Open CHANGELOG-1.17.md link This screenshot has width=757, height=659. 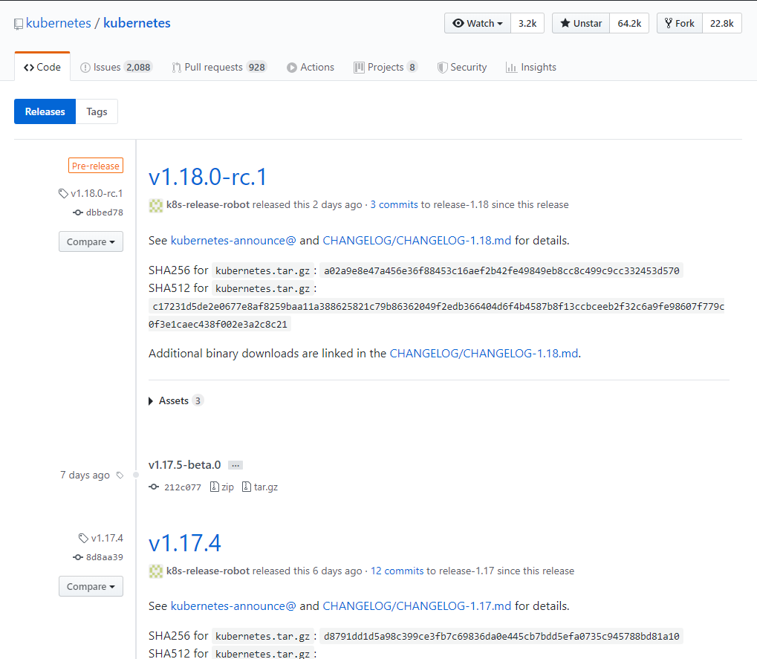pos(417,606)
